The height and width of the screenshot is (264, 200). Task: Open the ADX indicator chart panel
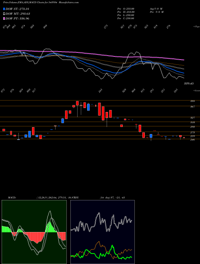pos(102,232)
